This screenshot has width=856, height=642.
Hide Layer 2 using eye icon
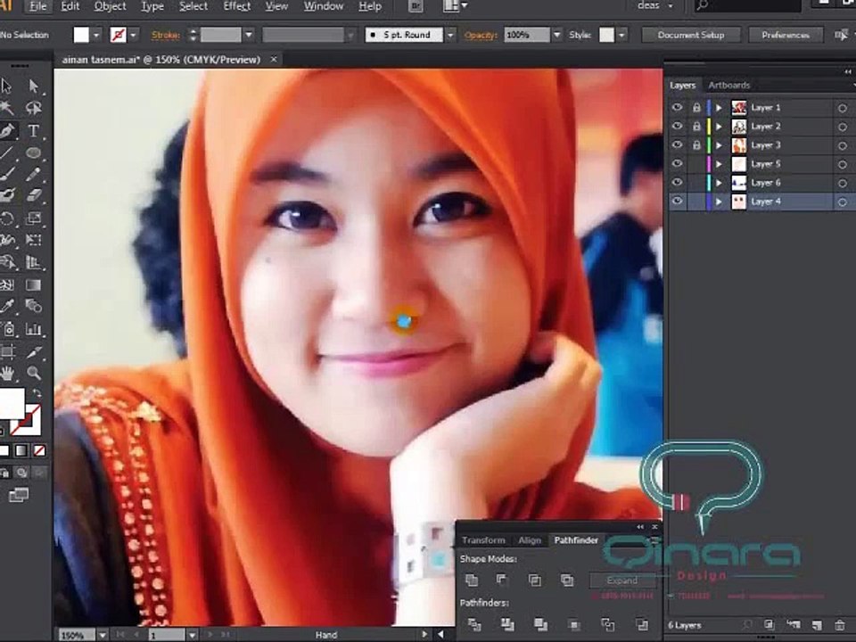(x=677, y=126)
